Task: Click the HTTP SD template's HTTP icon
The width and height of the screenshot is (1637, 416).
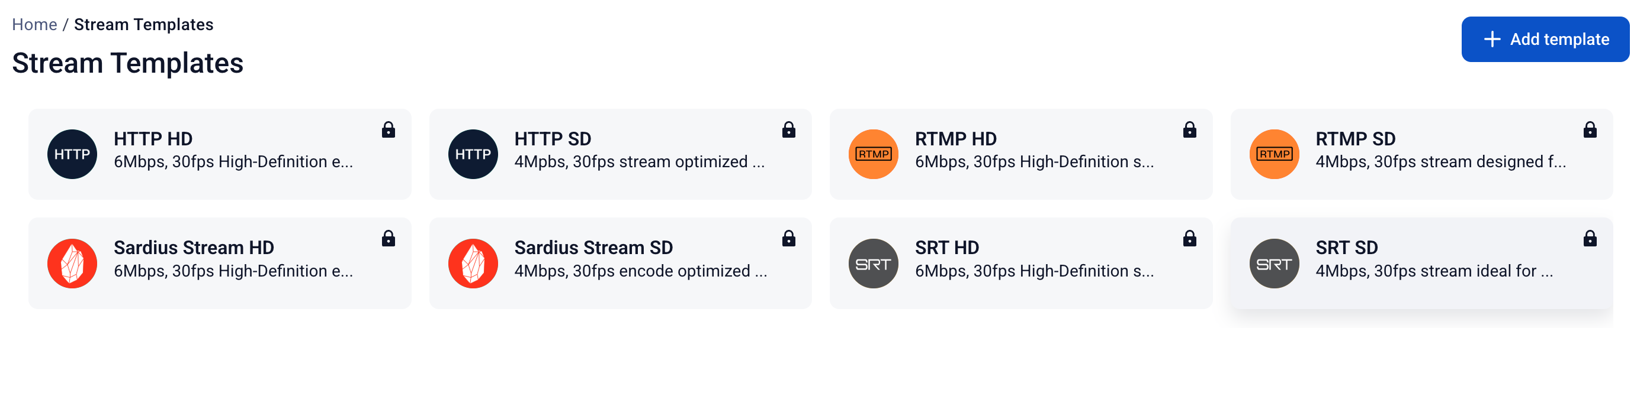Action: (x=473, y=154)
